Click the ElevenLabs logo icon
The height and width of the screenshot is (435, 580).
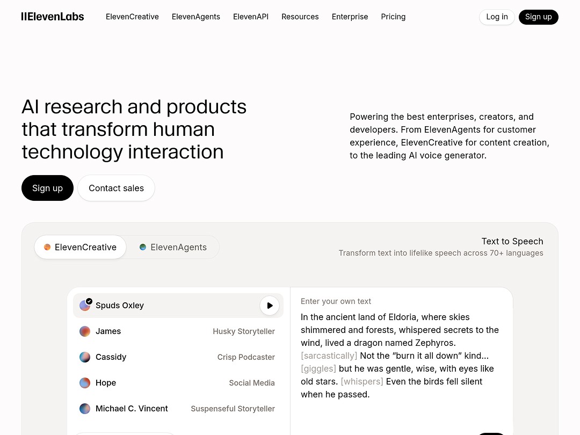24,16
